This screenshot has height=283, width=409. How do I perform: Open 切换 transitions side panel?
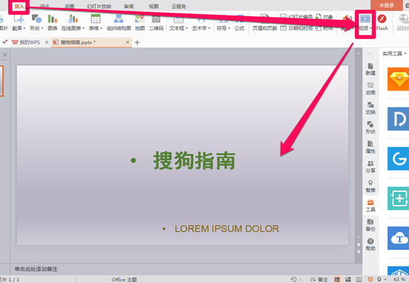coord(371,108)
